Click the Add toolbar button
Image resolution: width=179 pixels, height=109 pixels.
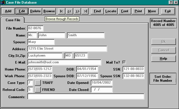8,11
